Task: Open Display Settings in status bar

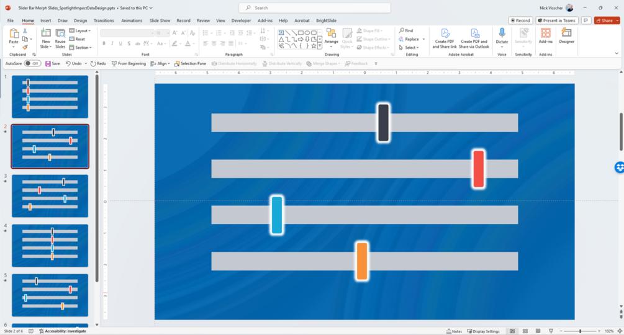Action: (483, 331)
